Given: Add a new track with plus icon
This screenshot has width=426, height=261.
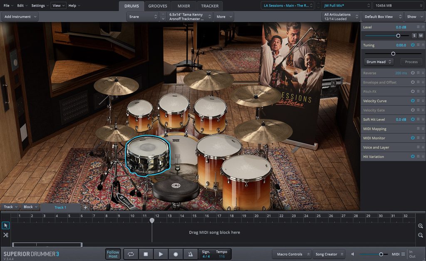Looking at the screenshot, I should click(x=85, y=207).
